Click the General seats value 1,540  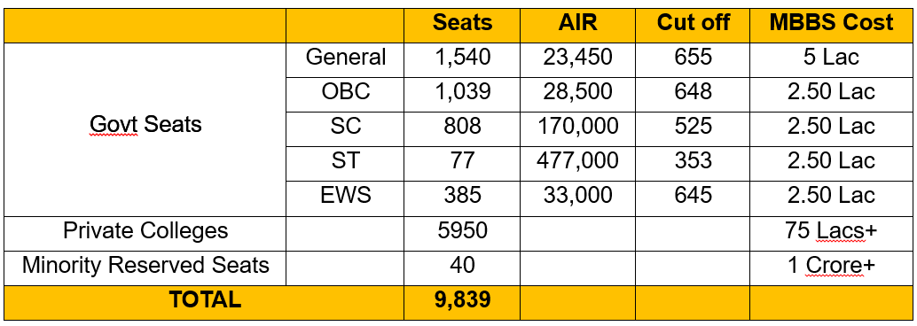[x=462, y=58]
